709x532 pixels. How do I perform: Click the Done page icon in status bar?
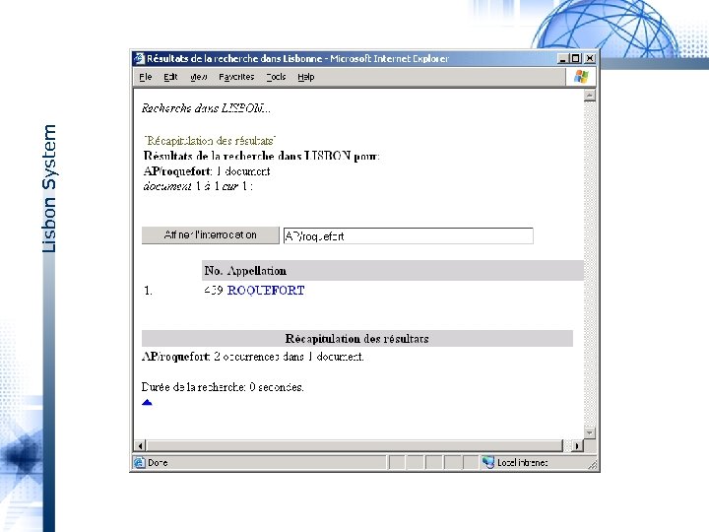[x=139, y=462]
